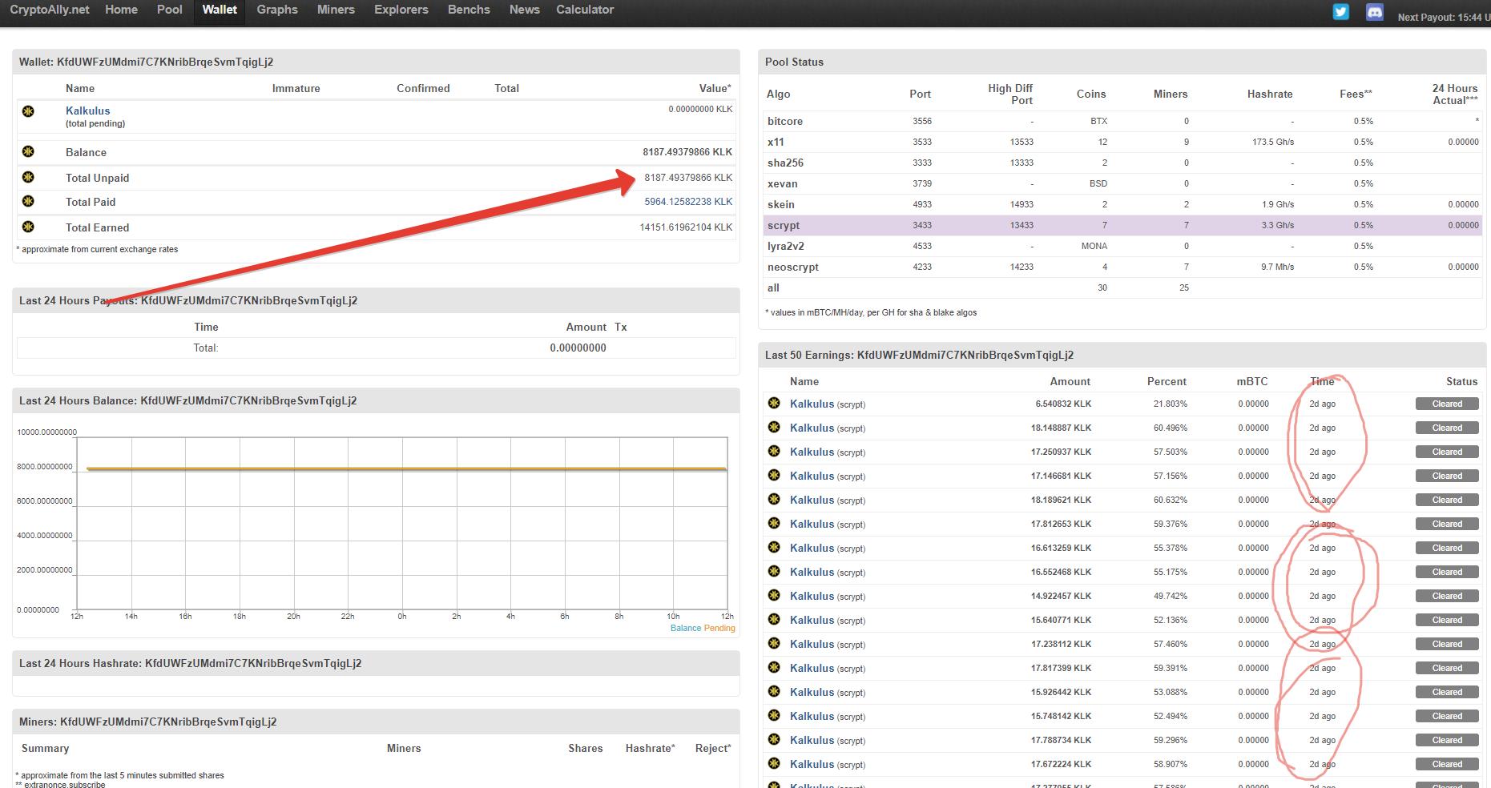Open the Pool menu item
The image size is (1491, 788).
click(170, 10)
